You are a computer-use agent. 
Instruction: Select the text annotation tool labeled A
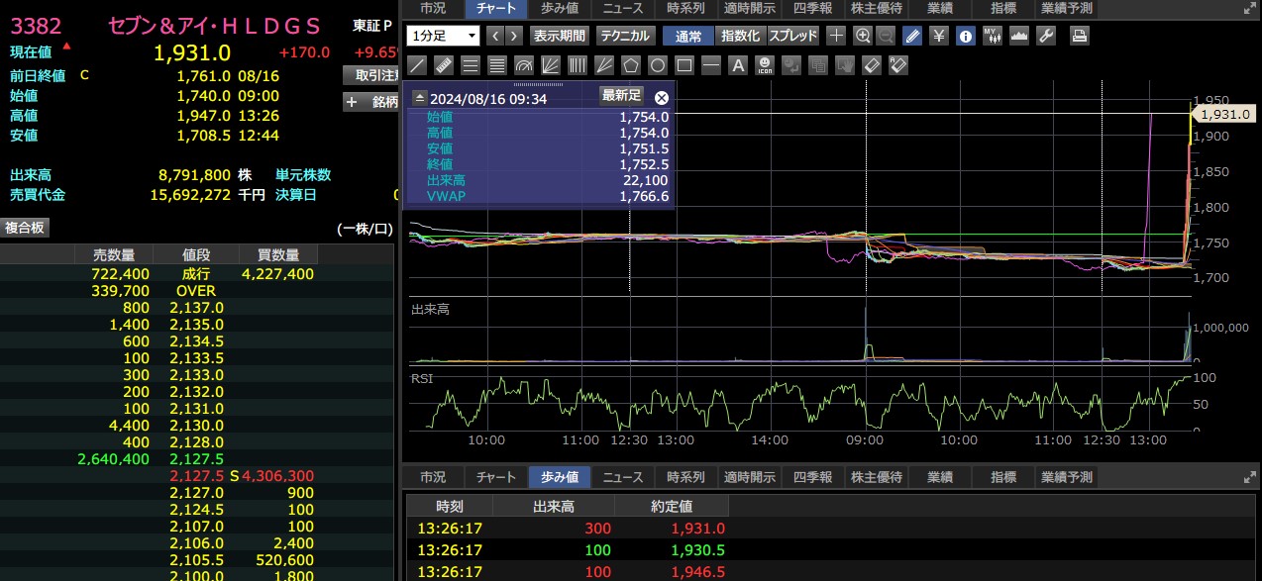point(737,65)
